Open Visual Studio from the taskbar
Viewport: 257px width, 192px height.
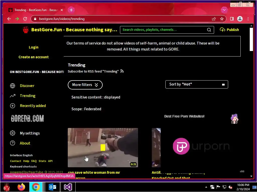click(68, 187)
